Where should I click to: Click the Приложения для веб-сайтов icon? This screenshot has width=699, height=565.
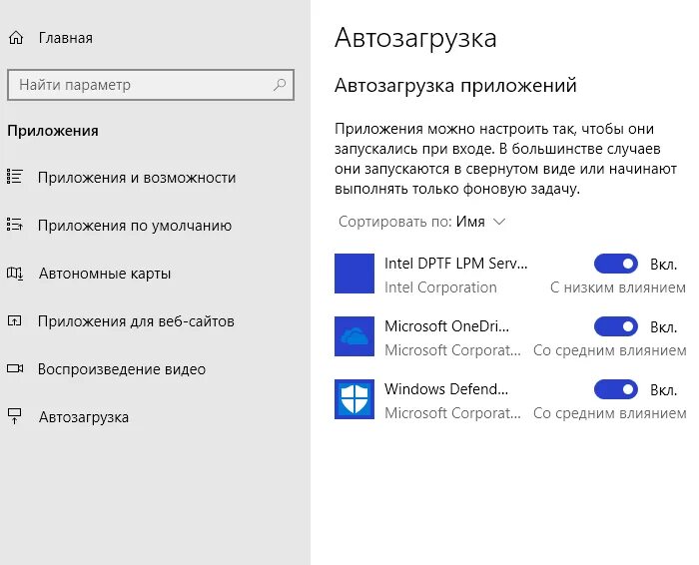tap(15, 321)
